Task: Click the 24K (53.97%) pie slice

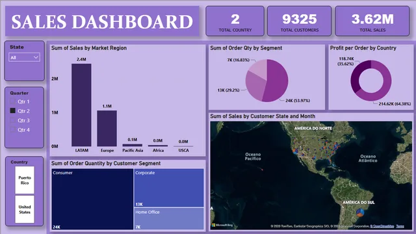Action: pyautogui.click(x=278, y=81)
